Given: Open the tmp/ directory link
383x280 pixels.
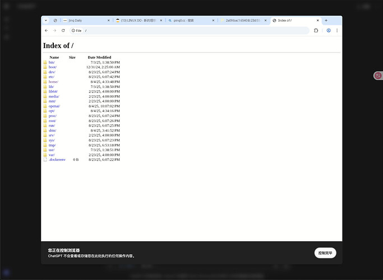Looking at the screenshot, I should (x=52, y=145).
